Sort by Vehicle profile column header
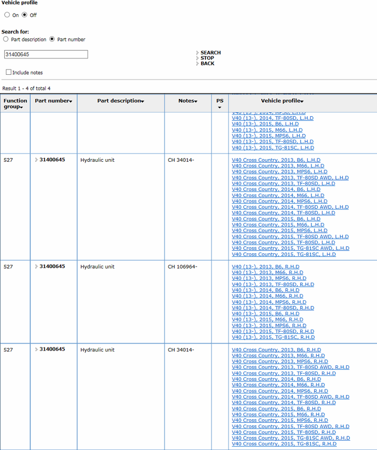This screenshot has height=450, width=377. [x=282, y=101]
